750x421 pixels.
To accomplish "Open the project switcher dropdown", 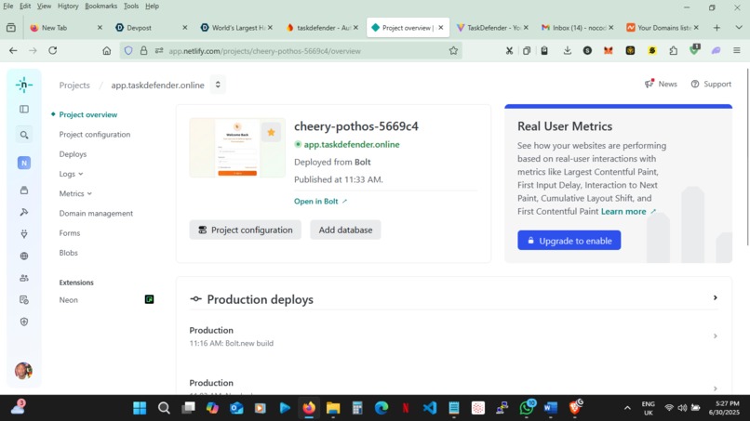I will 218,85.
